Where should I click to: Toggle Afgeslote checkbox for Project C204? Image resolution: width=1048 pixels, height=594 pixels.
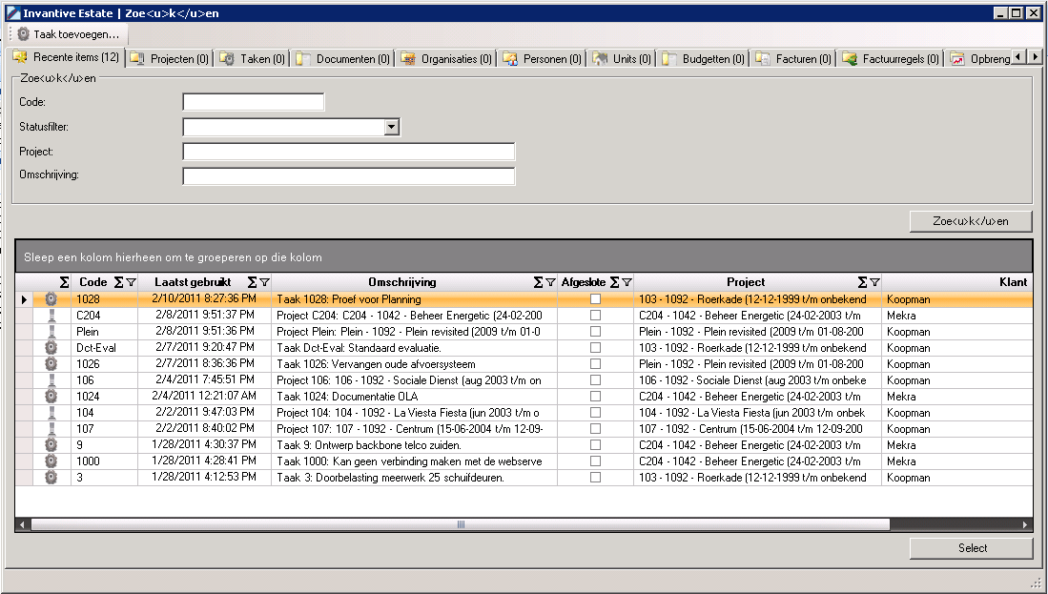point(595,316)
